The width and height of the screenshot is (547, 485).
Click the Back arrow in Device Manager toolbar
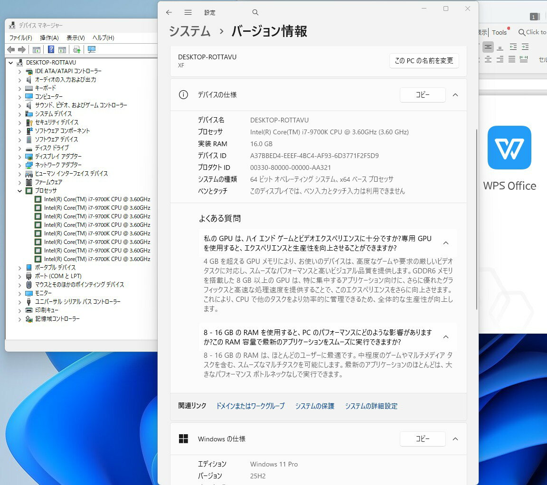click(11, 50)
